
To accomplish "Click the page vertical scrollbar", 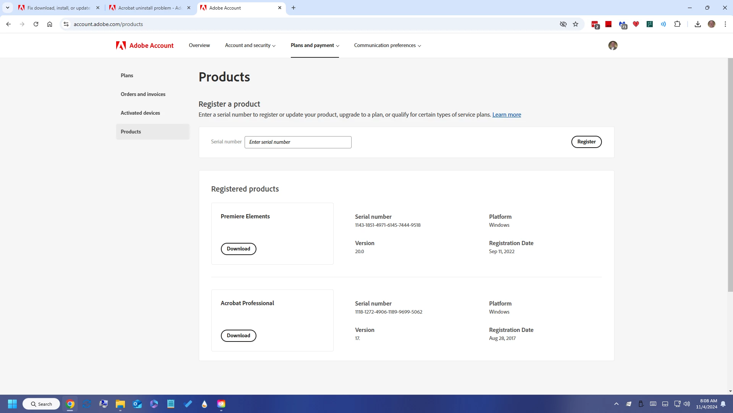I will [730, 175].
